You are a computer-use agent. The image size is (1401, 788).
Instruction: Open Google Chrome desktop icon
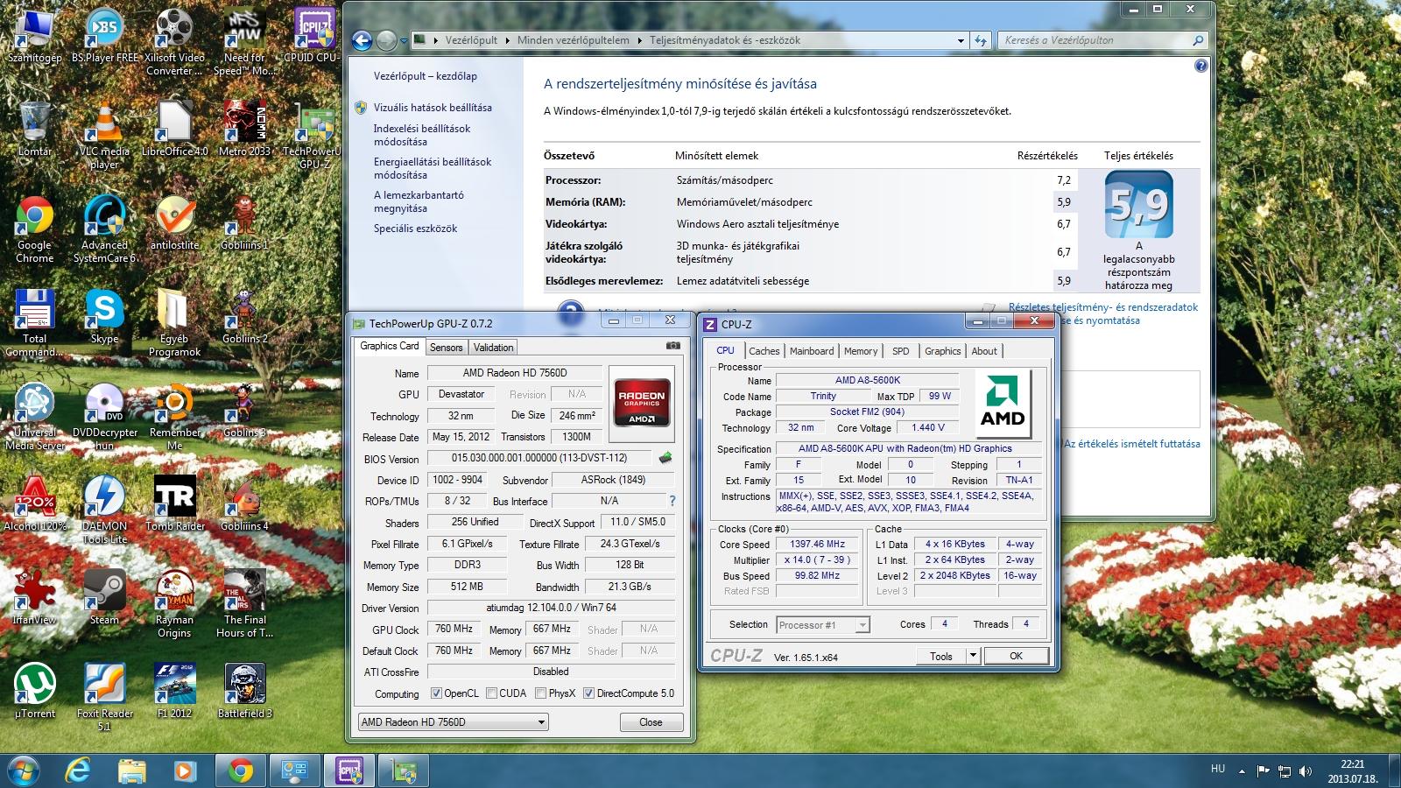pos(35,229)
